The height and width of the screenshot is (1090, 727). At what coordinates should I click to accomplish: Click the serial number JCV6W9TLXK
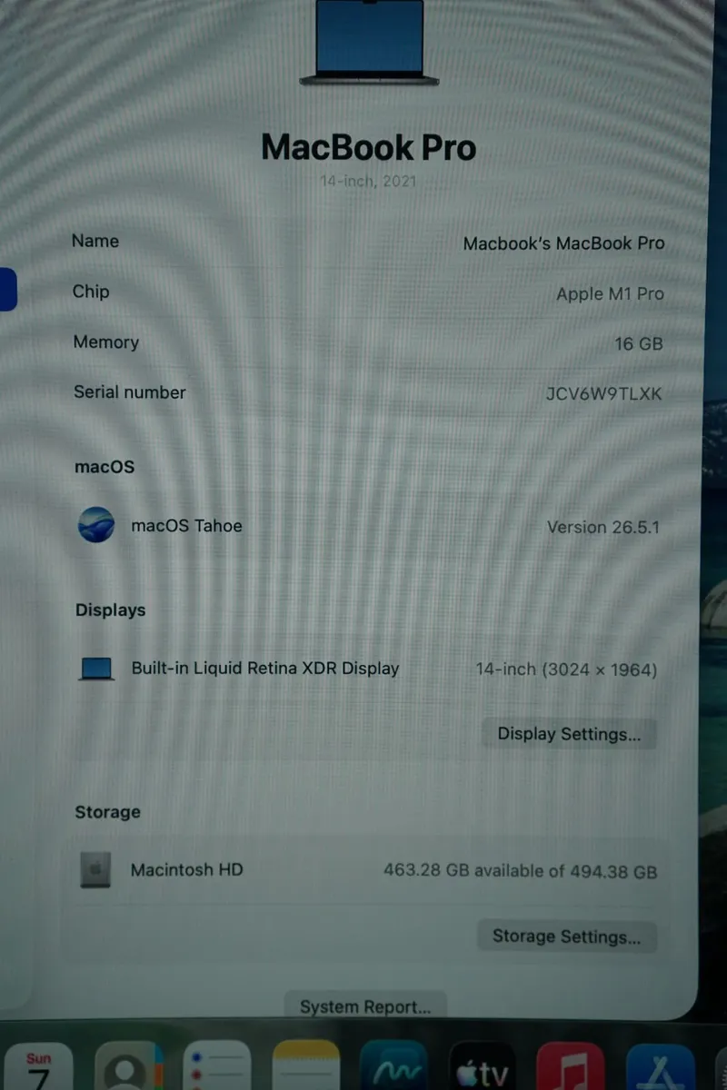[603, 394]
